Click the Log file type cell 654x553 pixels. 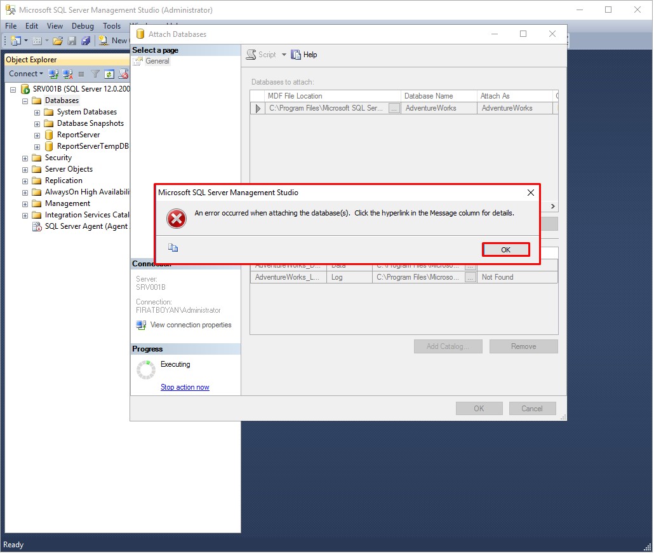(349, 277)
